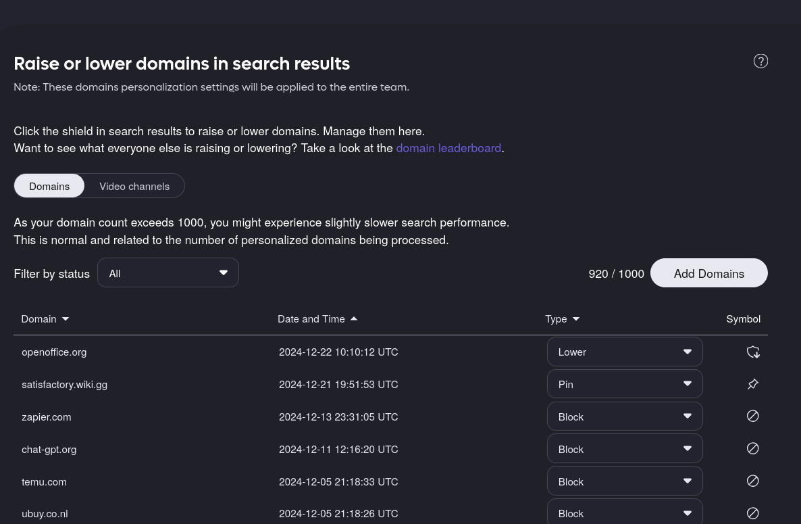Switch to the Domains toggle view
The image size is (801, 524).
(x=49, y=186)
